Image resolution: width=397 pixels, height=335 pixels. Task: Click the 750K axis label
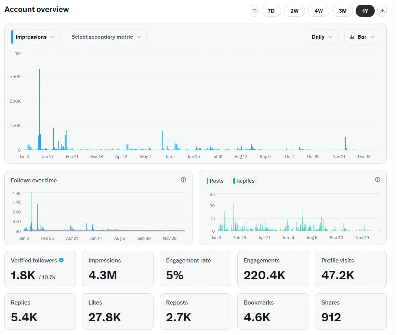pyautogui.click(x=15, y=77)
